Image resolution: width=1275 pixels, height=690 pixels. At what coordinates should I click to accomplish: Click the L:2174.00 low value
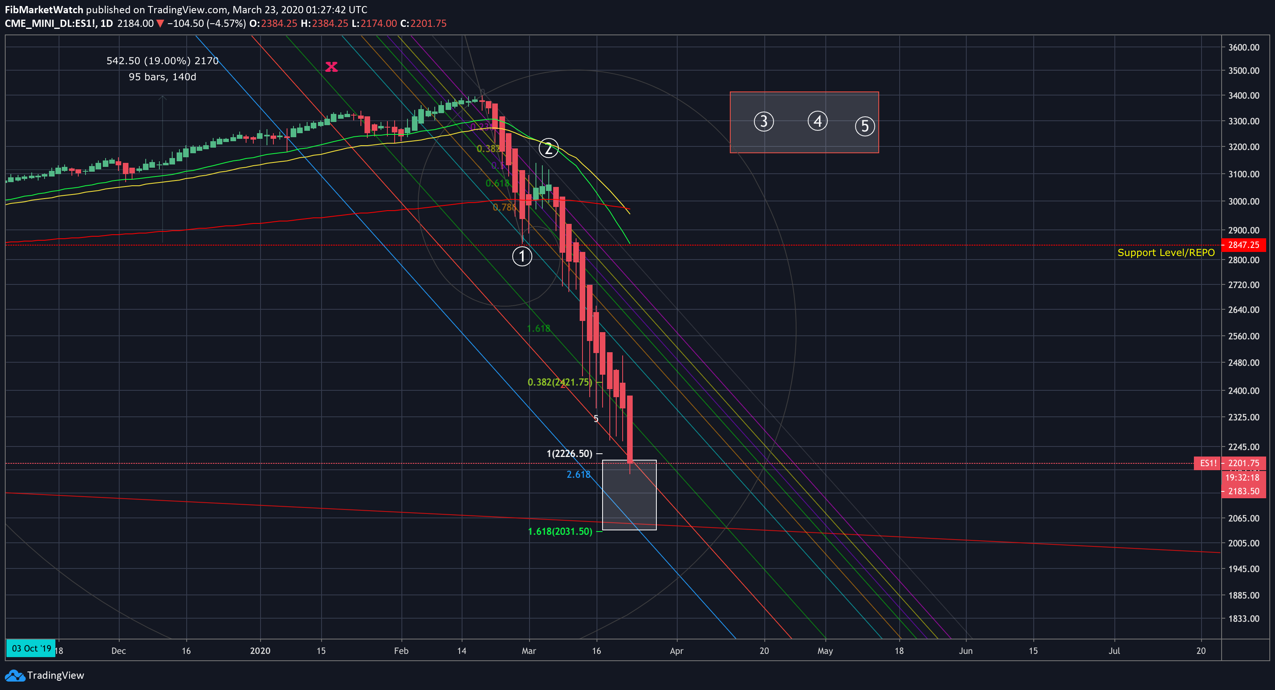pyautogui.click(x=374, y=23)
